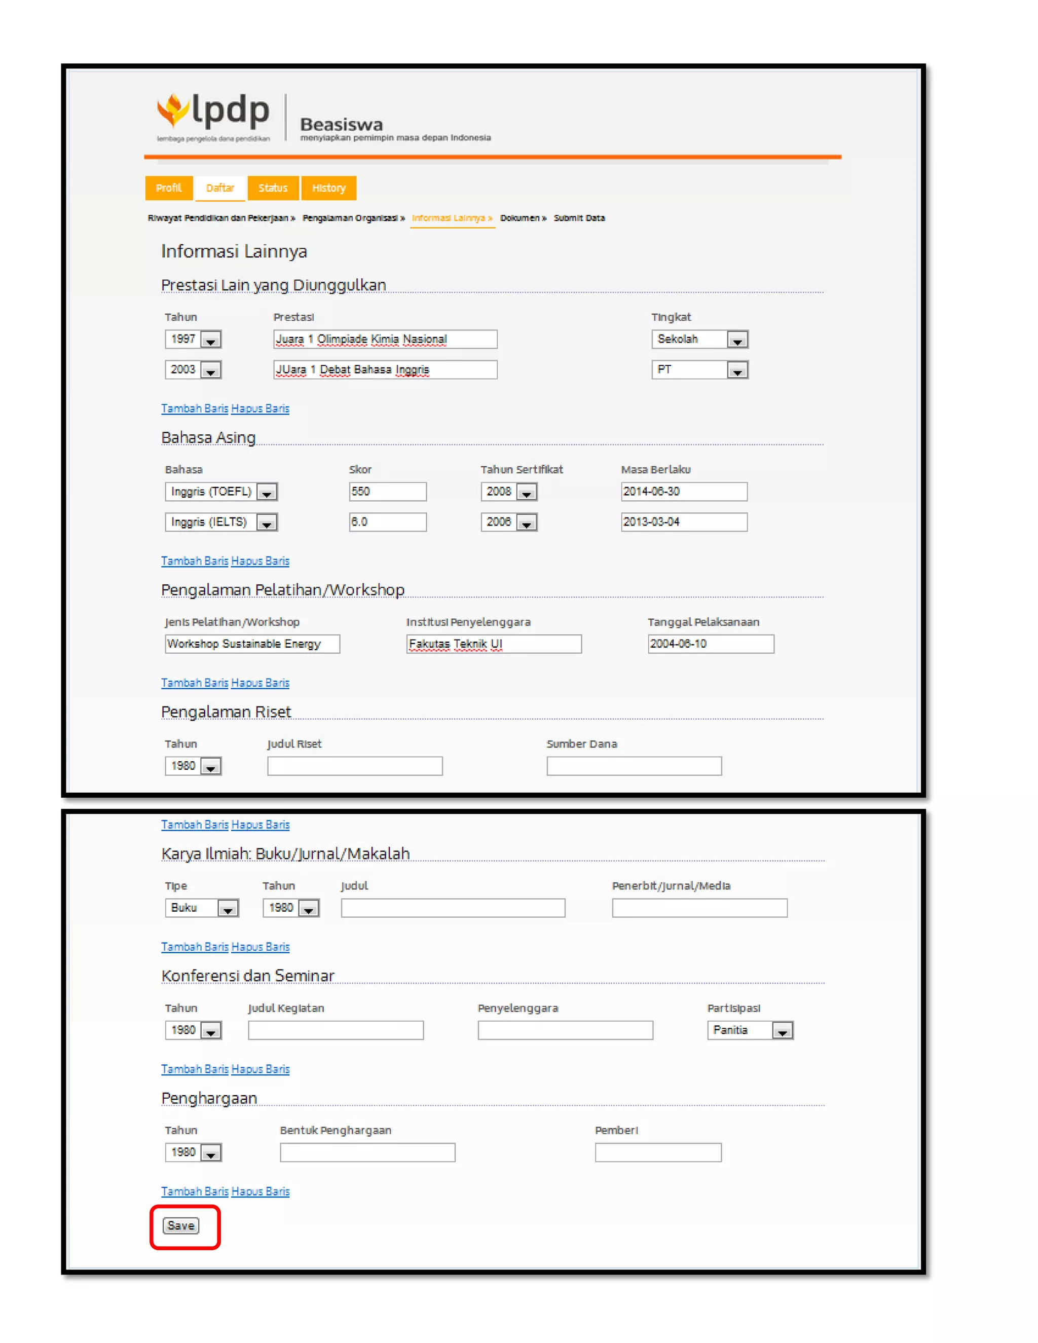Open the History tab
The height and width of the screenshot is (1343, 1038).
click(x=328, y=188)
